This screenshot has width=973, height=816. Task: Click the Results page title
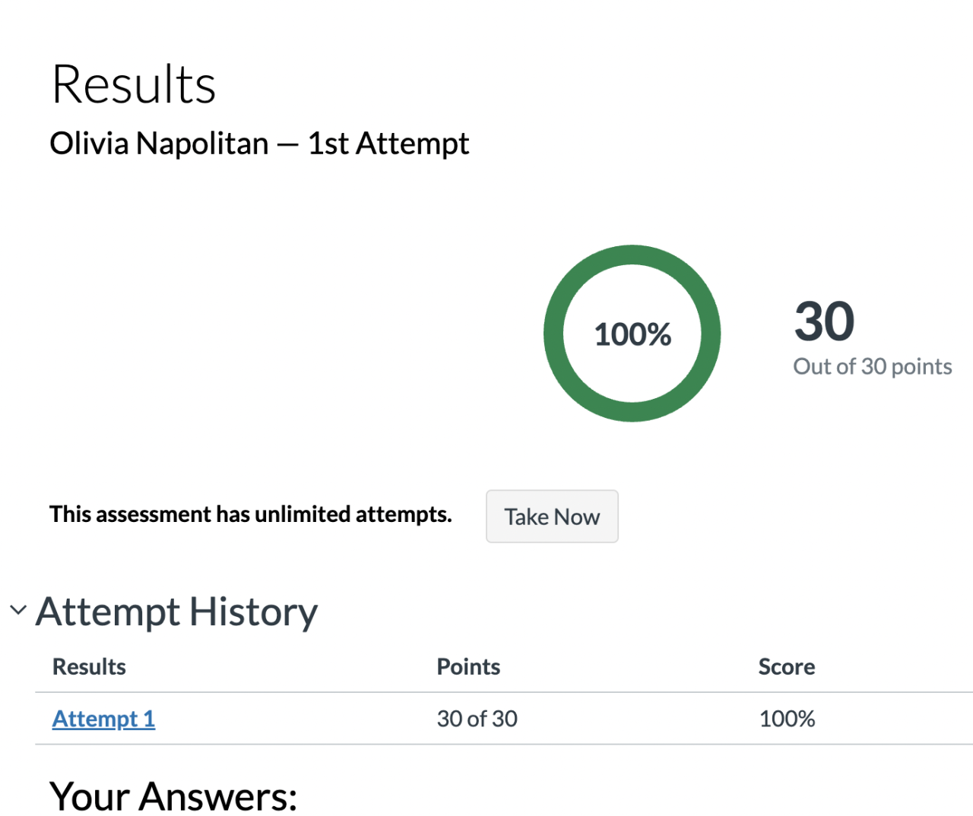pos(134,84)
